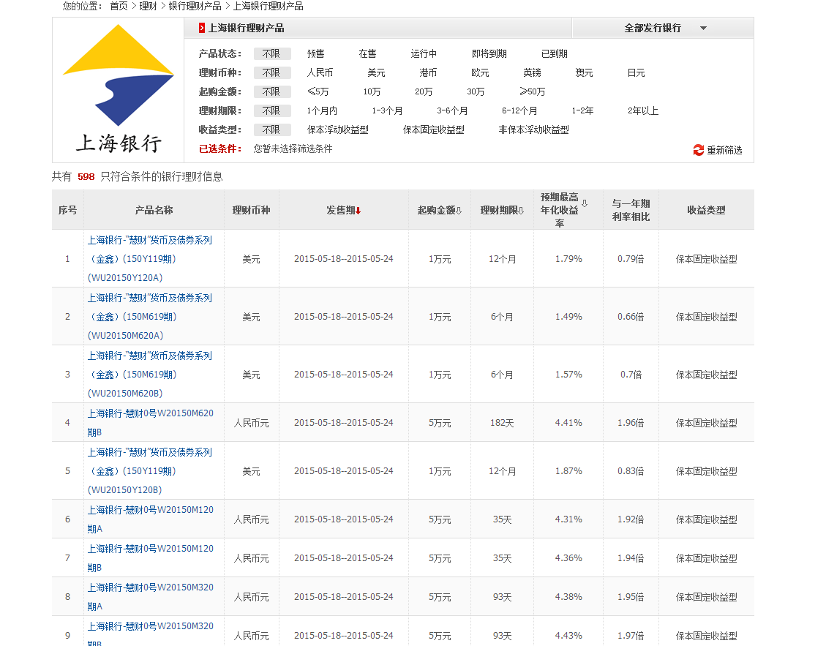The height and width of the screenshot is (646, 826).
Task: Open product 1 link WU20150Y120A
Action: [x=150, y=259]
